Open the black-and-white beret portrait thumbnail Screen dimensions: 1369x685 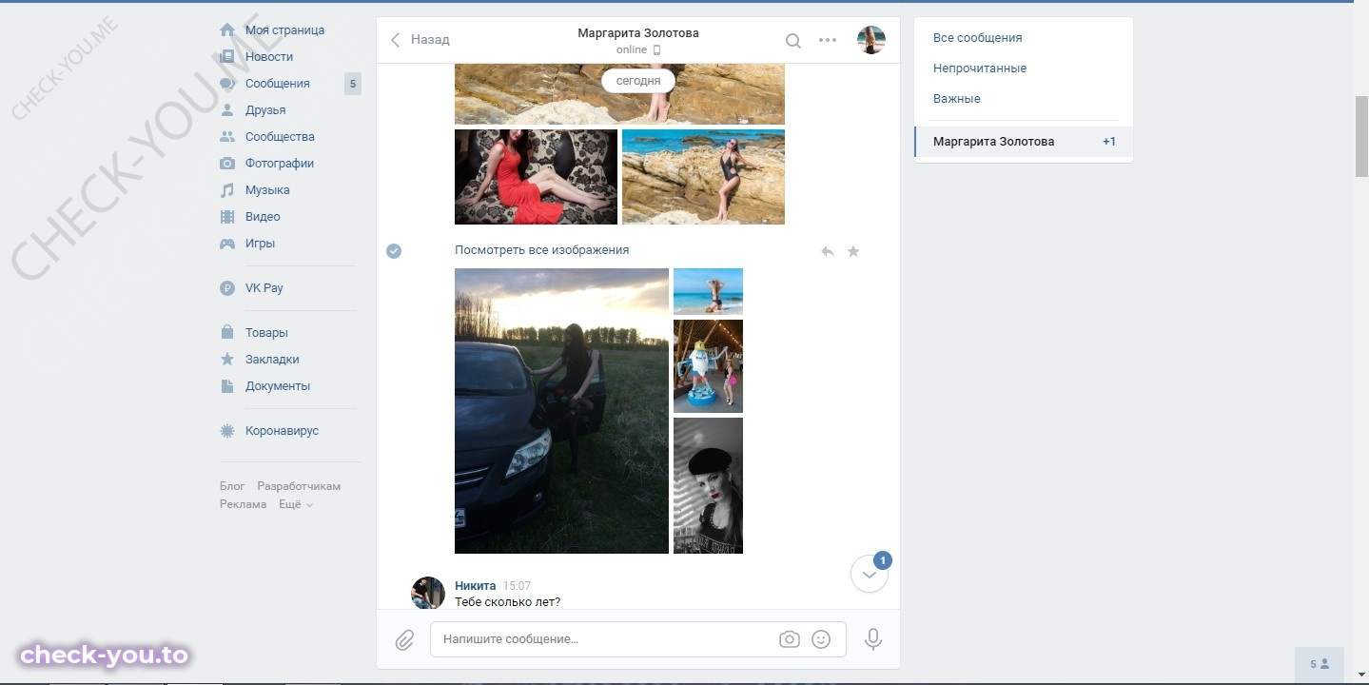click(708, 485)
